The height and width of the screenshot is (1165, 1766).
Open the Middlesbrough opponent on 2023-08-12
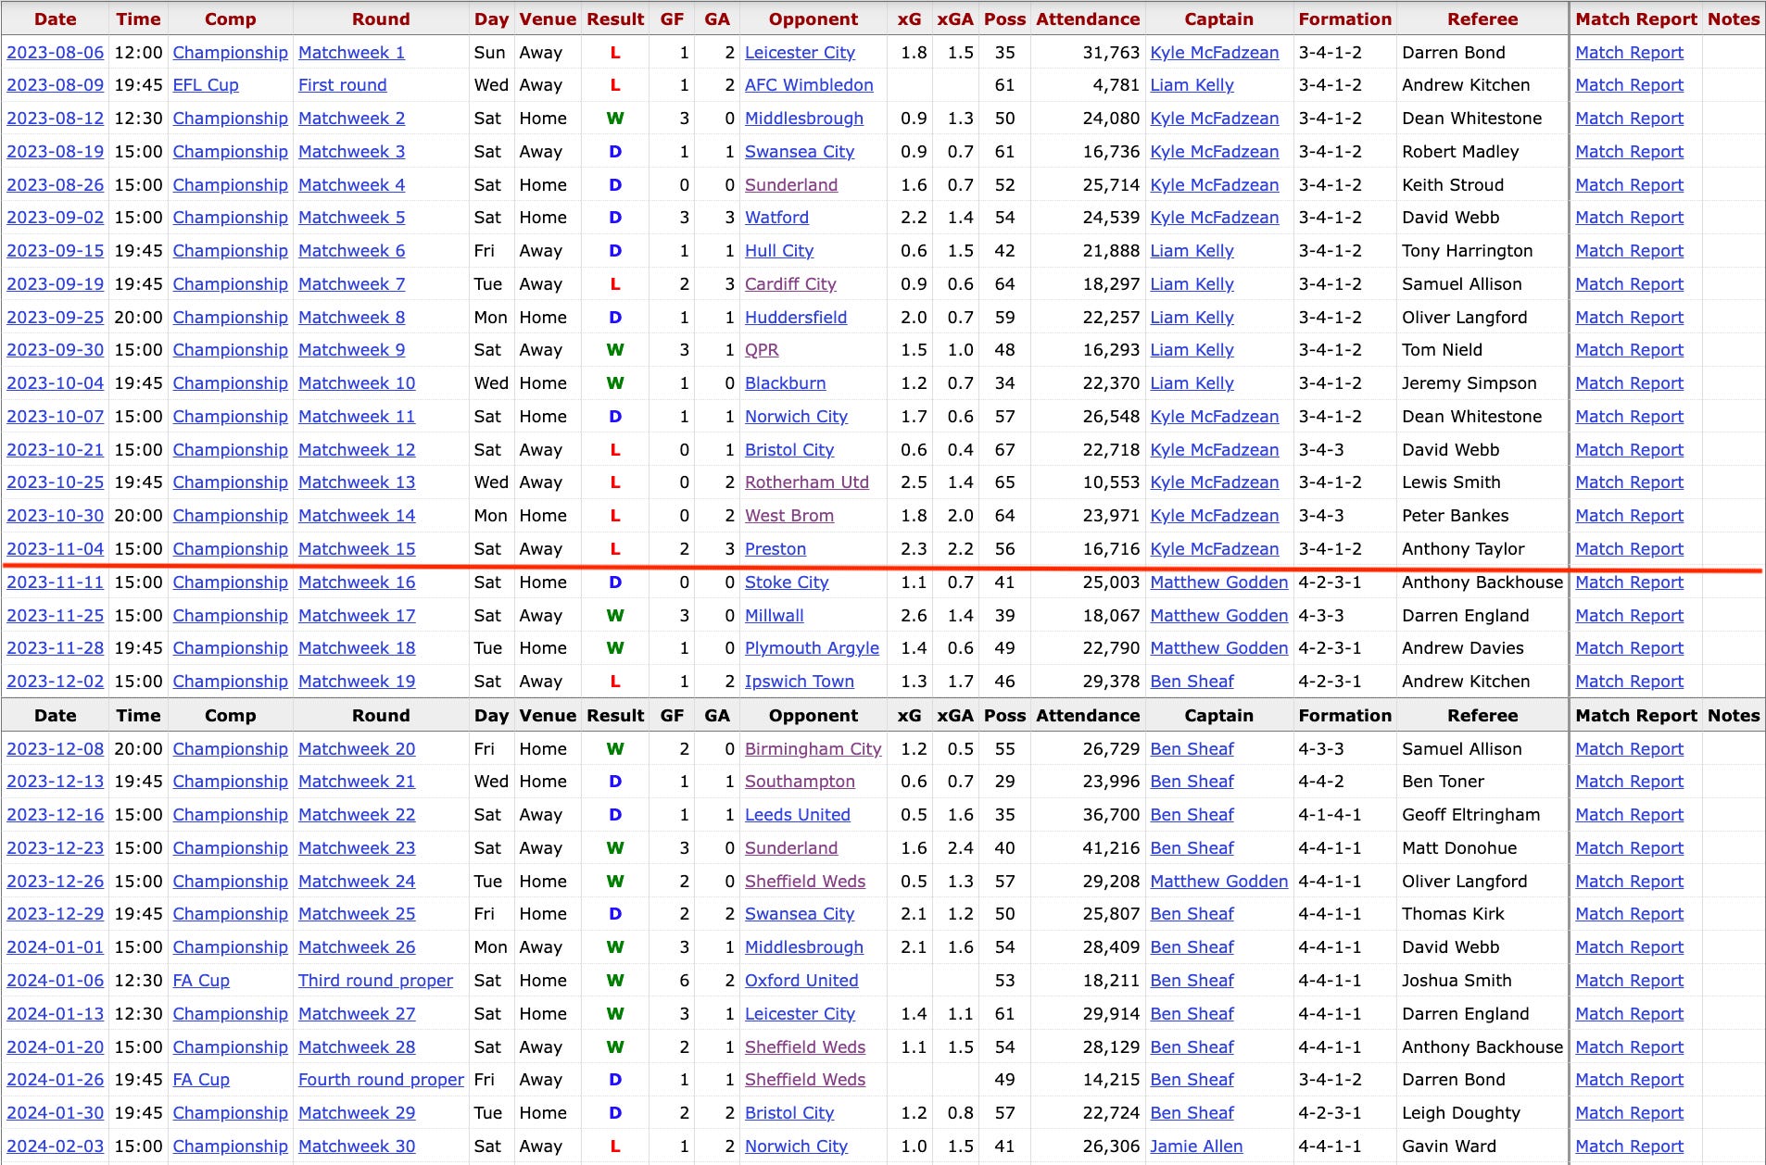(x=804, y=119)
